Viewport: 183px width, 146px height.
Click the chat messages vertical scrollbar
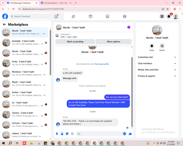pos(132,92)
